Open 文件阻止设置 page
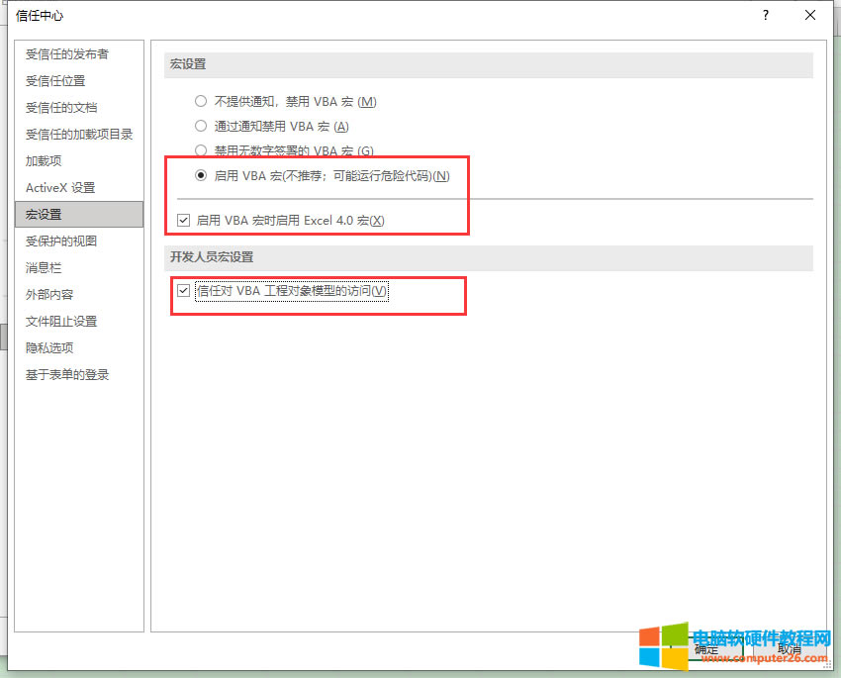The height and width of the screenshot is (678, 841). [61, 322]
